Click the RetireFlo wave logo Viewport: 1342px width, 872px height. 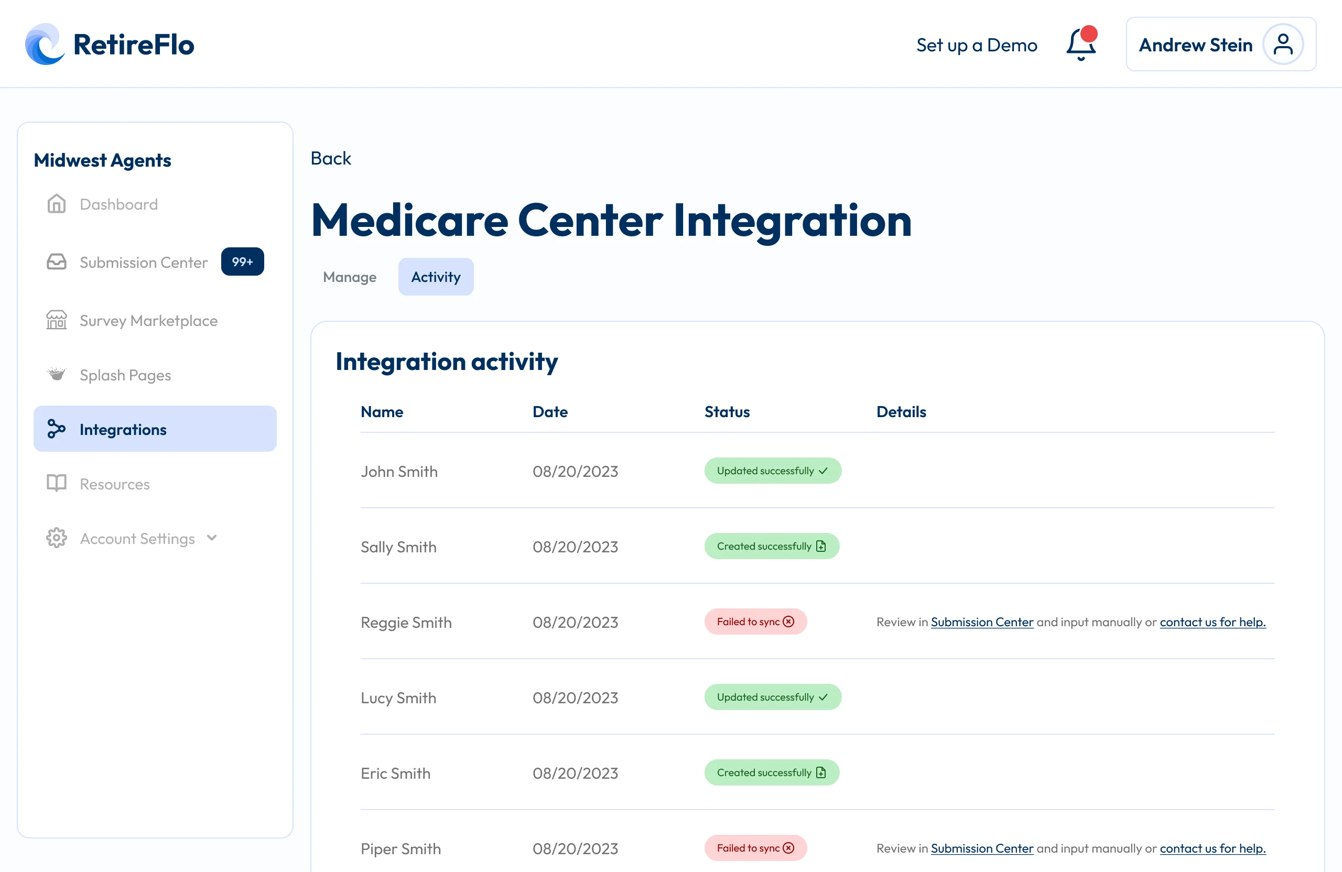tap(45, 44)
